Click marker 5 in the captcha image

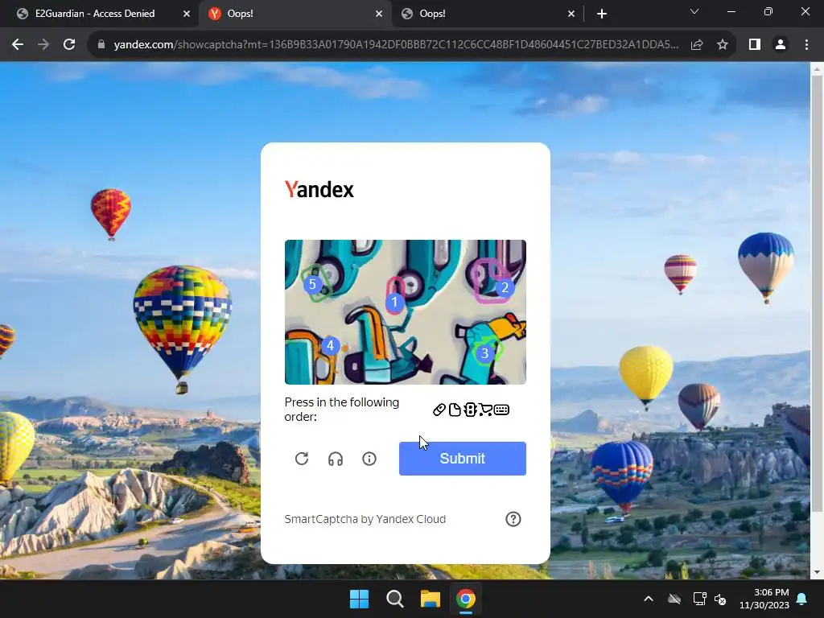(x=312, y=284)
